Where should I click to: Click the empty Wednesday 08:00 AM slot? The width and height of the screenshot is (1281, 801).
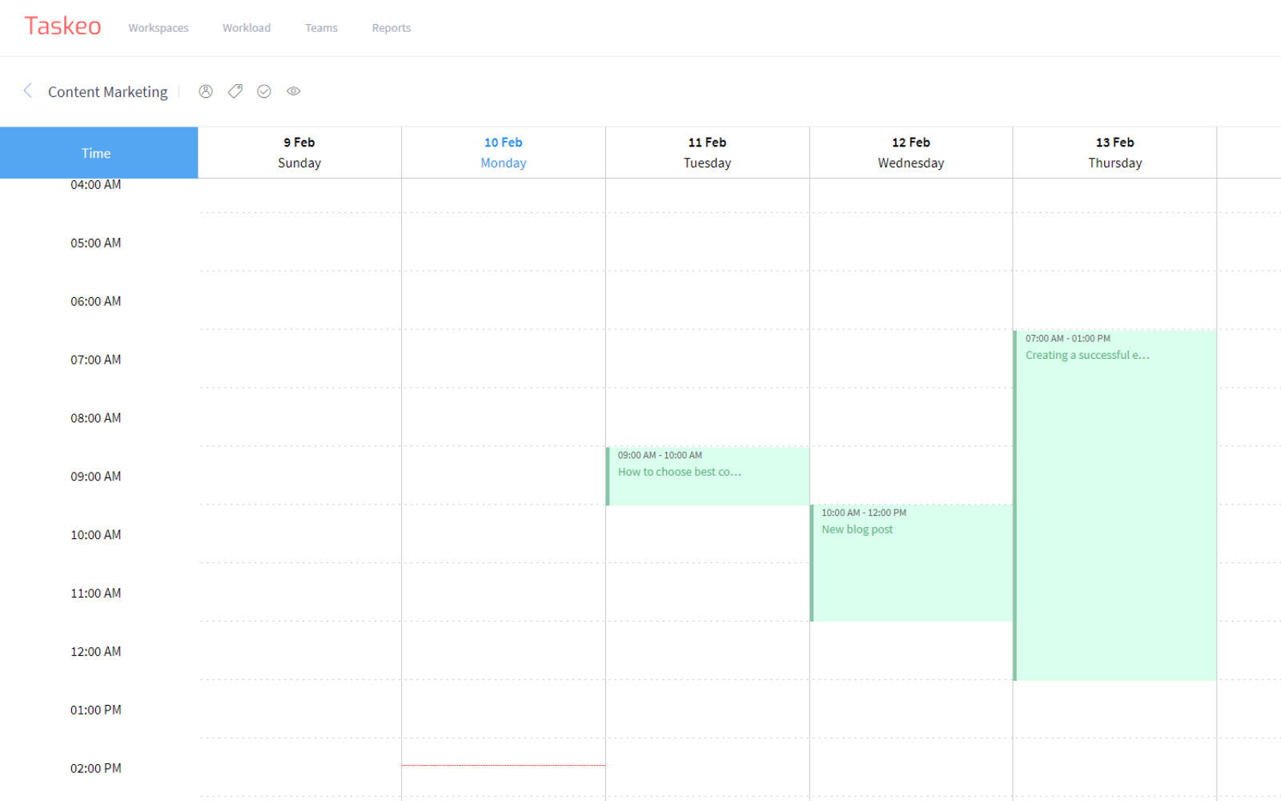tap(911, 417)
